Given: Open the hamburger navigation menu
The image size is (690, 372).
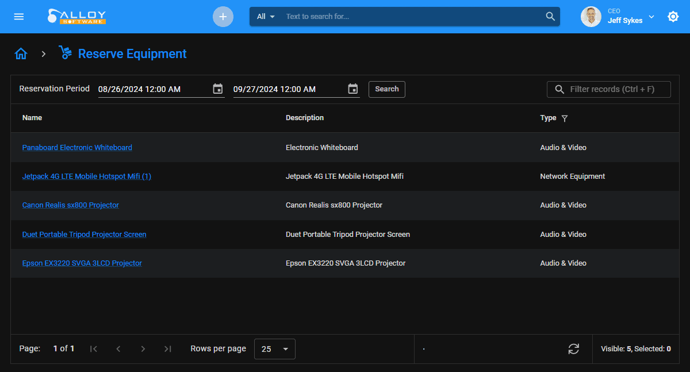Looking at the screenshot, I should coord(19,17).
